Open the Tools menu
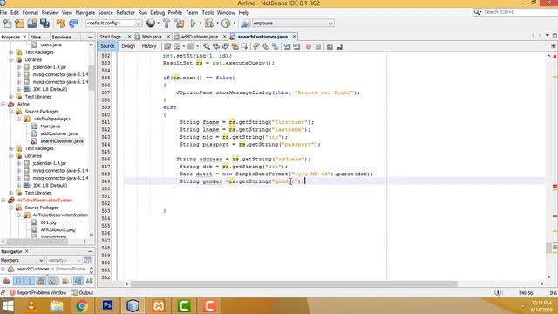The width and height of the screenshot is (558, 314). (208, 12)
